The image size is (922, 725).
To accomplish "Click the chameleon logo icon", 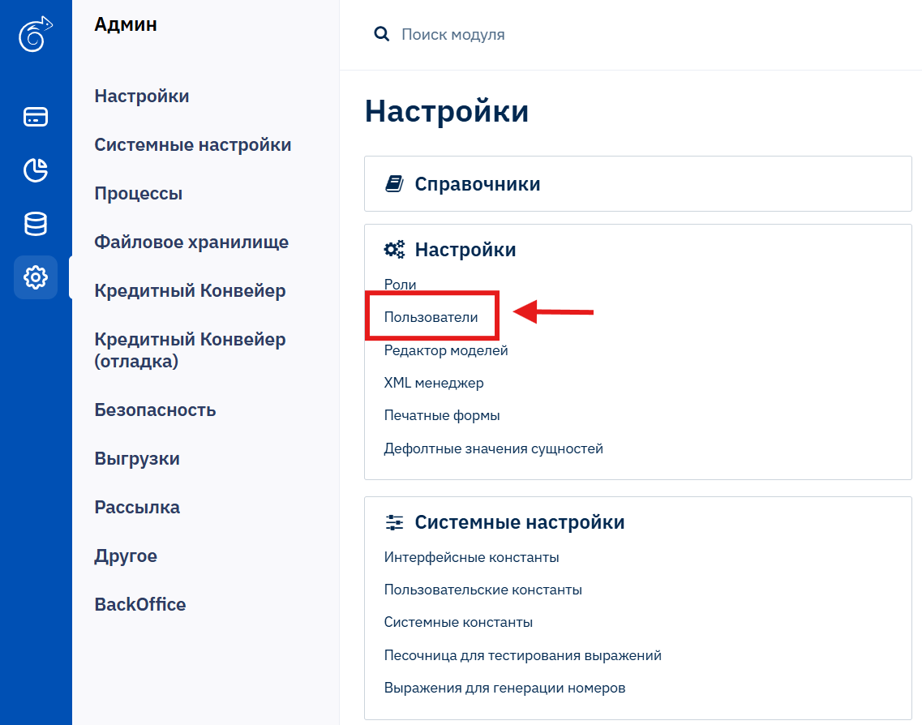I will [36, 36].
